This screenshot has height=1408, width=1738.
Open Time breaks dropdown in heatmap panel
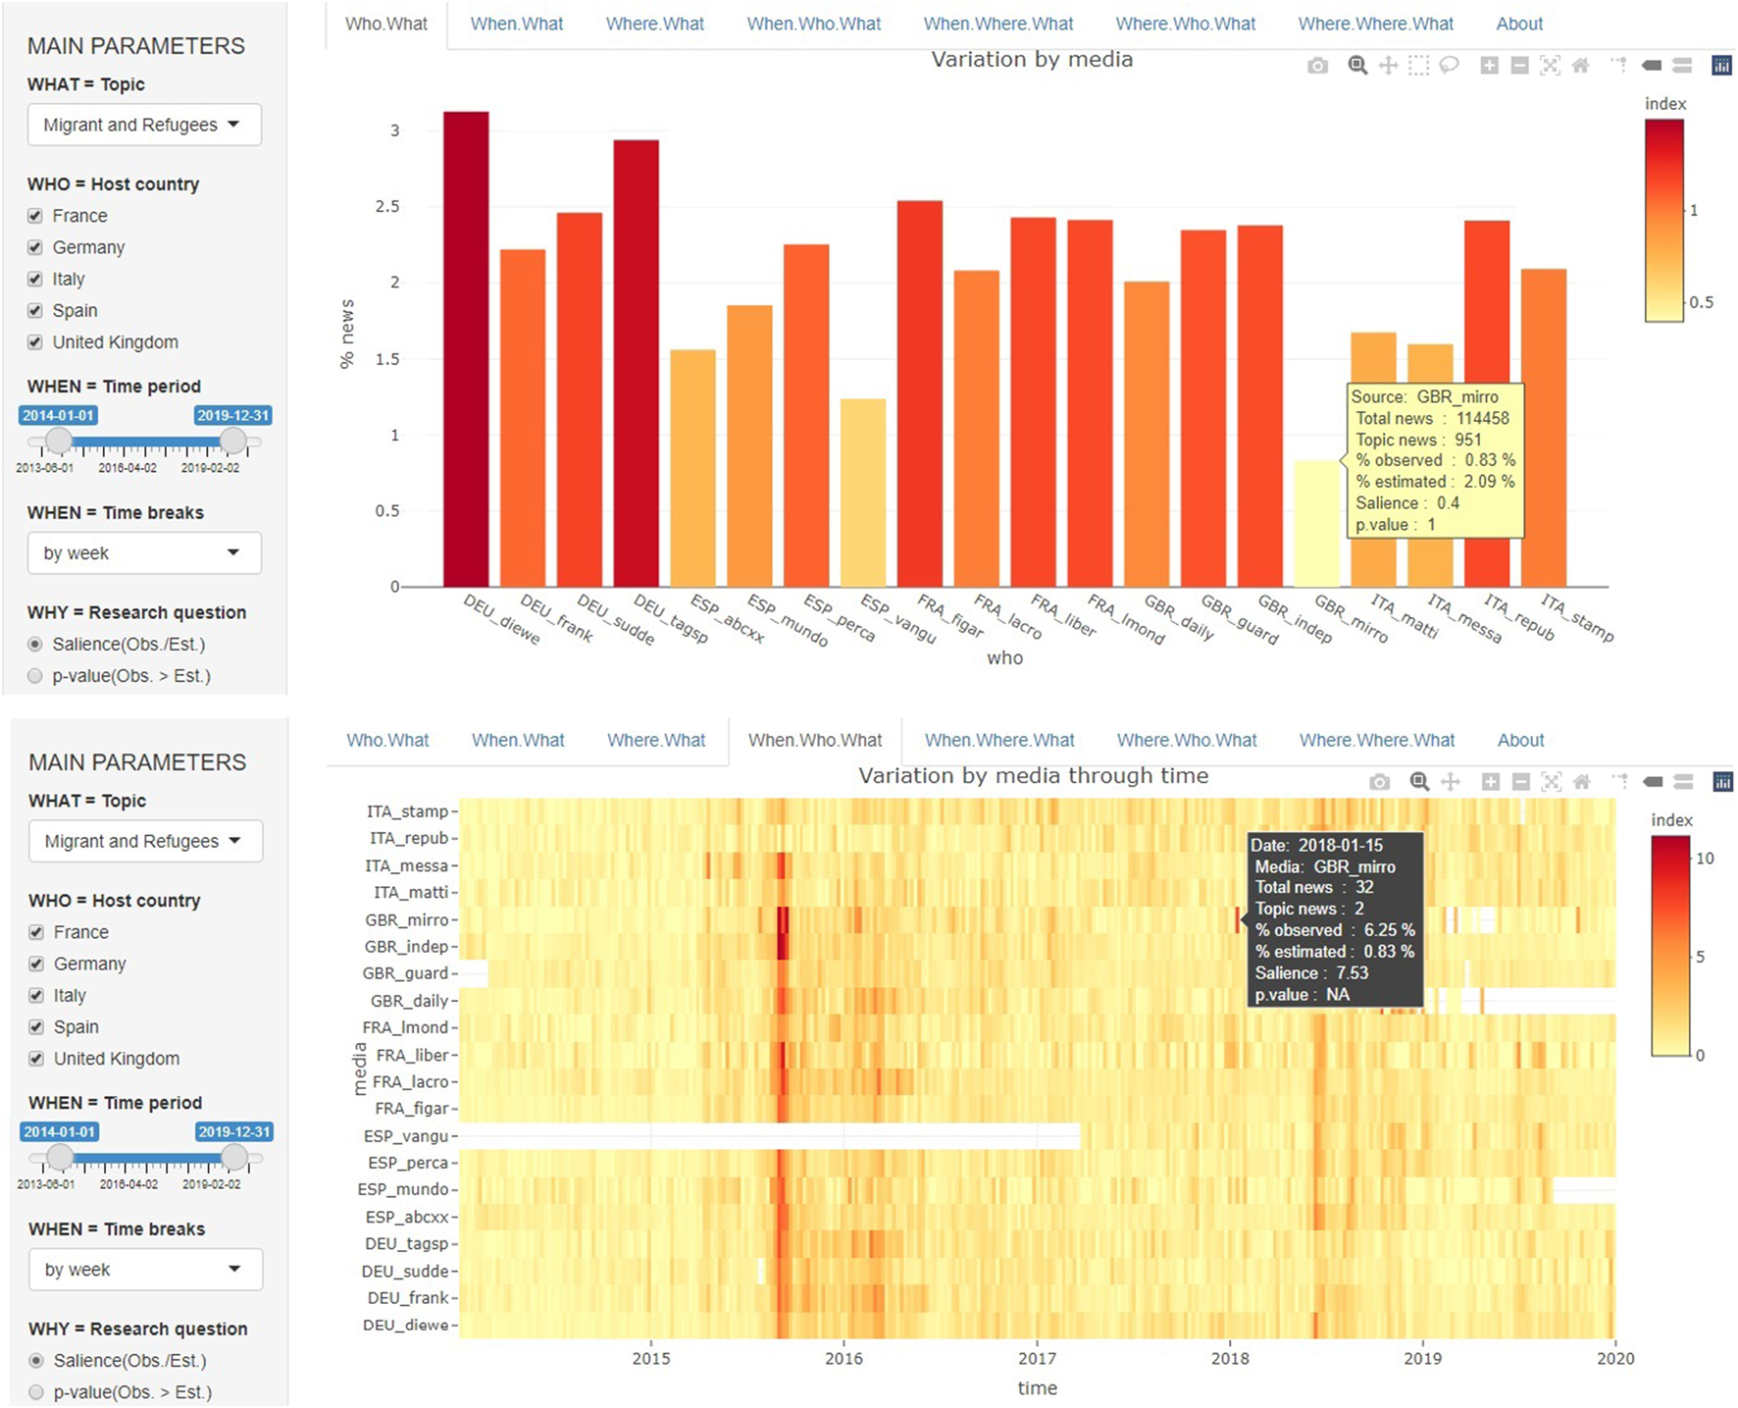tap(145, 1270)
